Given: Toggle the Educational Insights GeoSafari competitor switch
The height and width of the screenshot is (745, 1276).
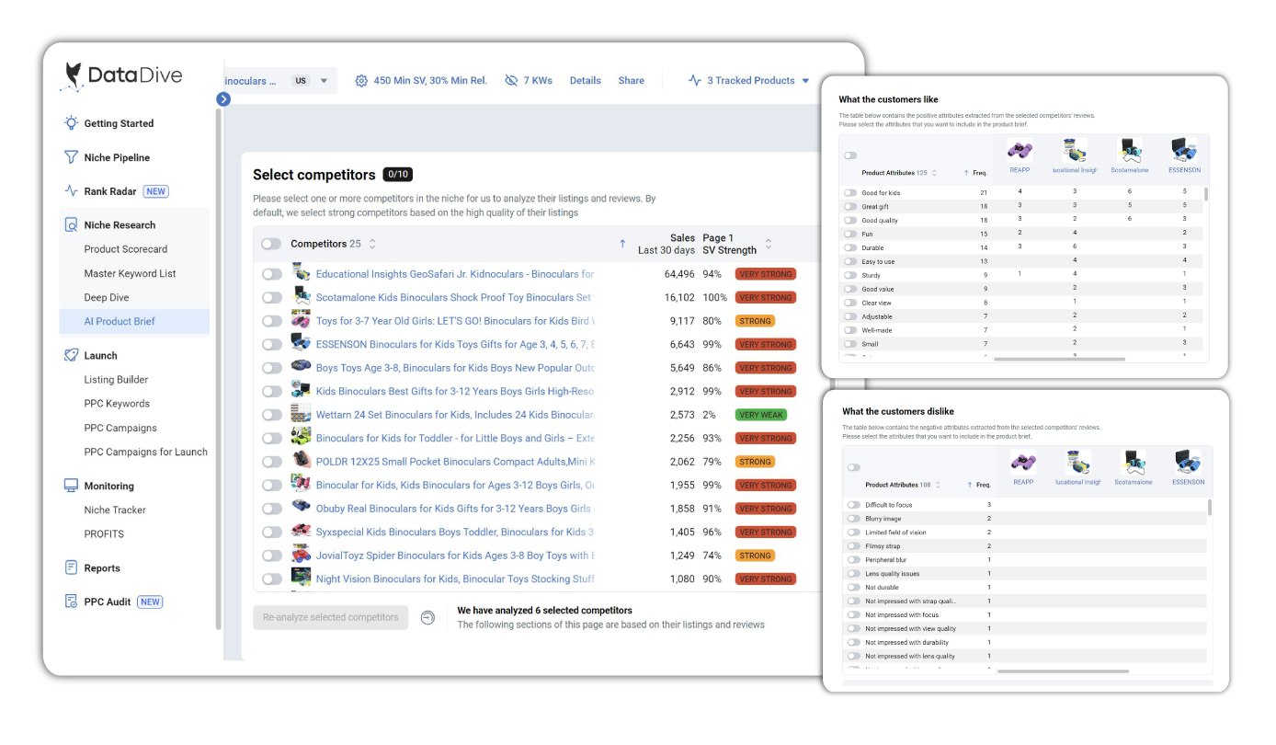Looking at the screenshot, I should point(271,274).
